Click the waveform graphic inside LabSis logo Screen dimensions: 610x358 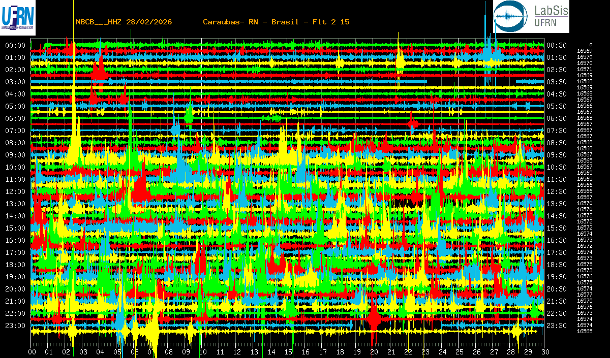click(511, 17)
